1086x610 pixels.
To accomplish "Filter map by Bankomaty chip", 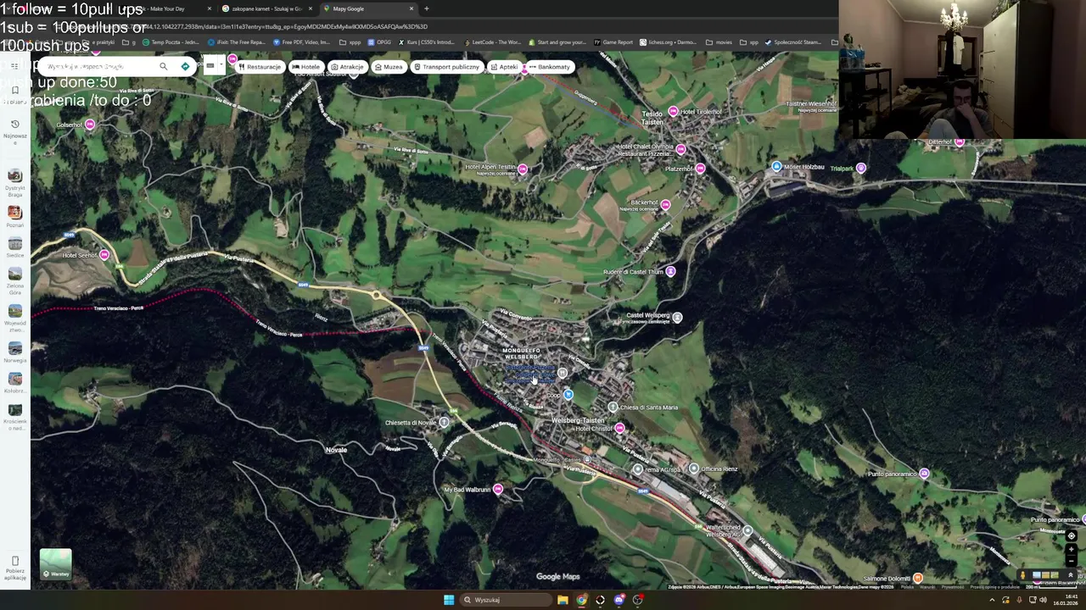I will (549, 67).
